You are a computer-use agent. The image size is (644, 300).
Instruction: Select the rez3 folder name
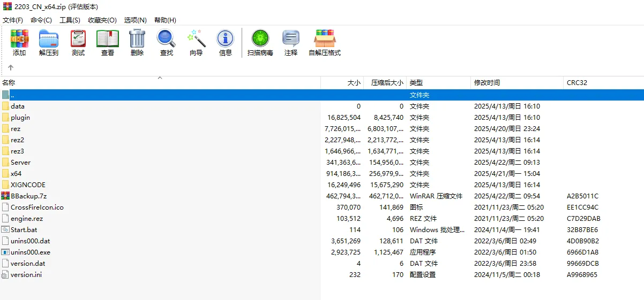point(17,151)
